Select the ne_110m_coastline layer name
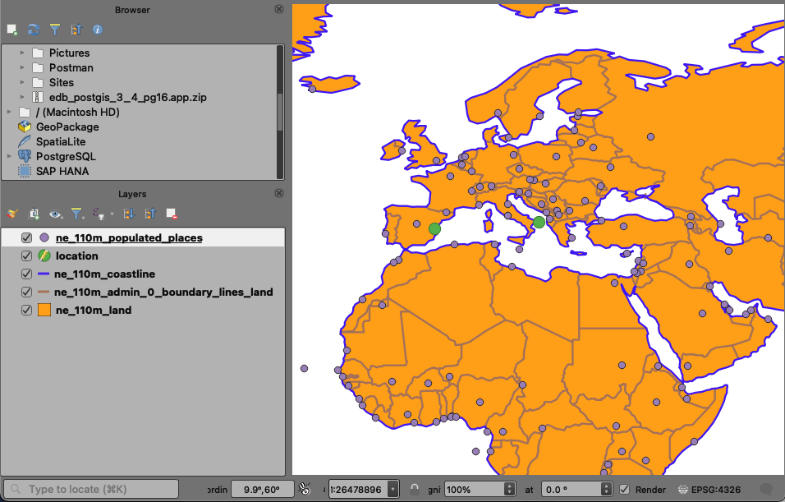785x502 pixels. click(104, 274)
